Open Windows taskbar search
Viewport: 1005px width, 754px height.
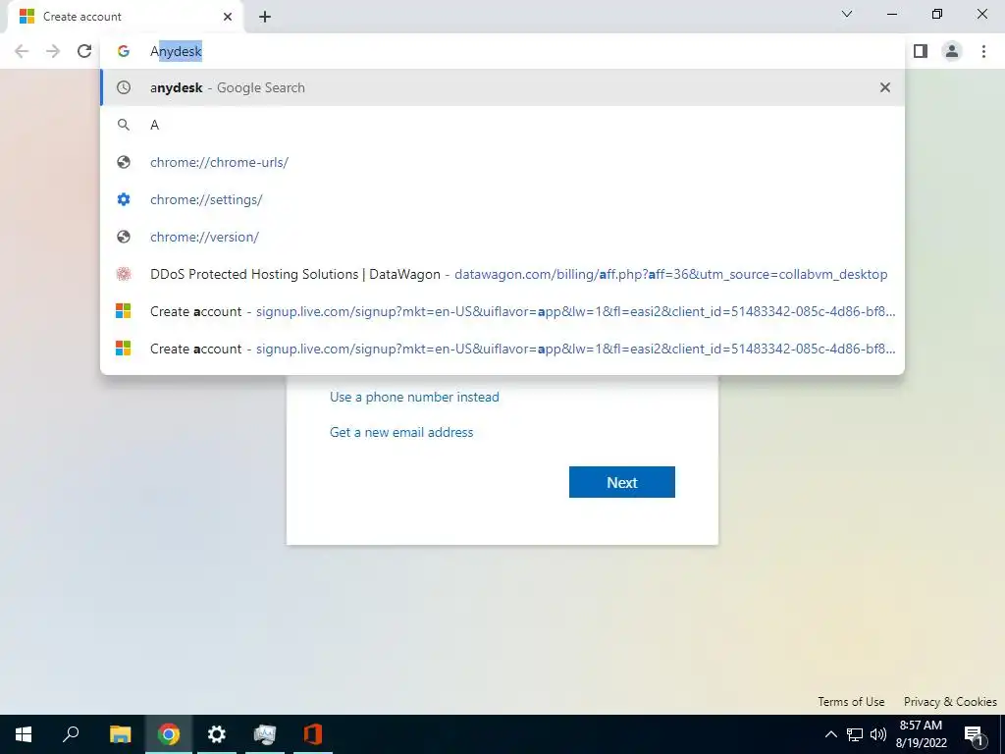[x=71, y=734]
